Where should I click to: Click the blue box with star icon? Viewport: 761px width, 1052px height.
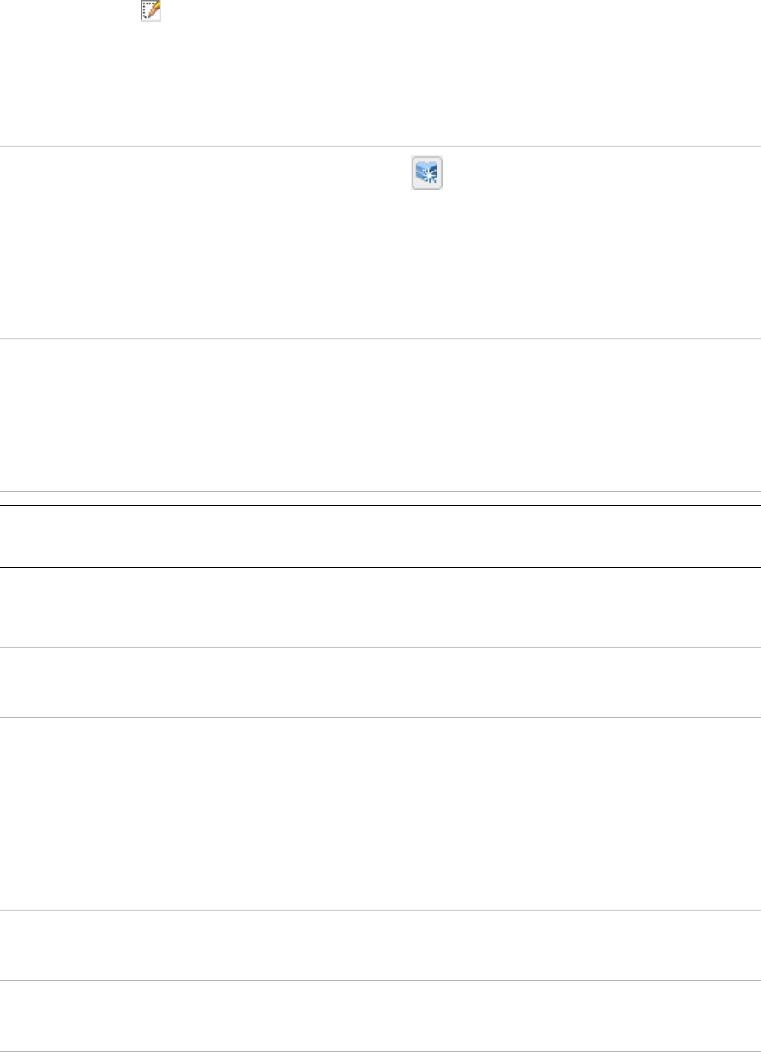click(x=427, y=173)
